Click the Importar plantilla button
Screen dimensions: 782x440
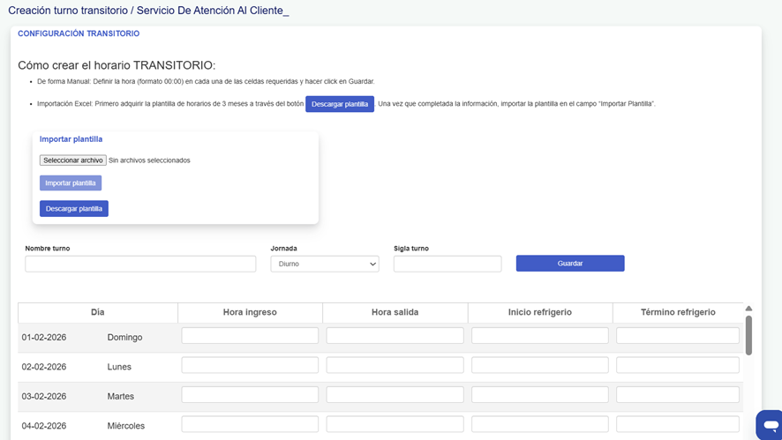pyautogui.click(x=71, y=183)
